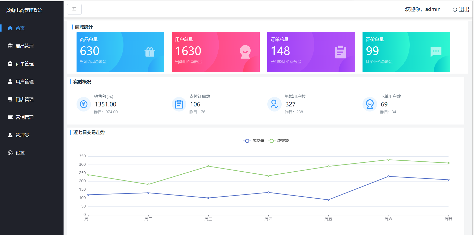Click the gift icon on 商品总量 card

(150, 52)
